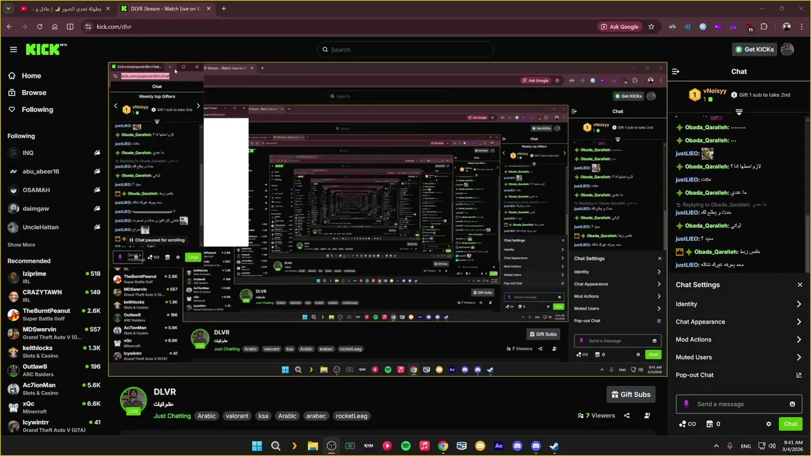Click the extension icon with the 15 badge
Screen dimensions: 811x456
[748, 27]
